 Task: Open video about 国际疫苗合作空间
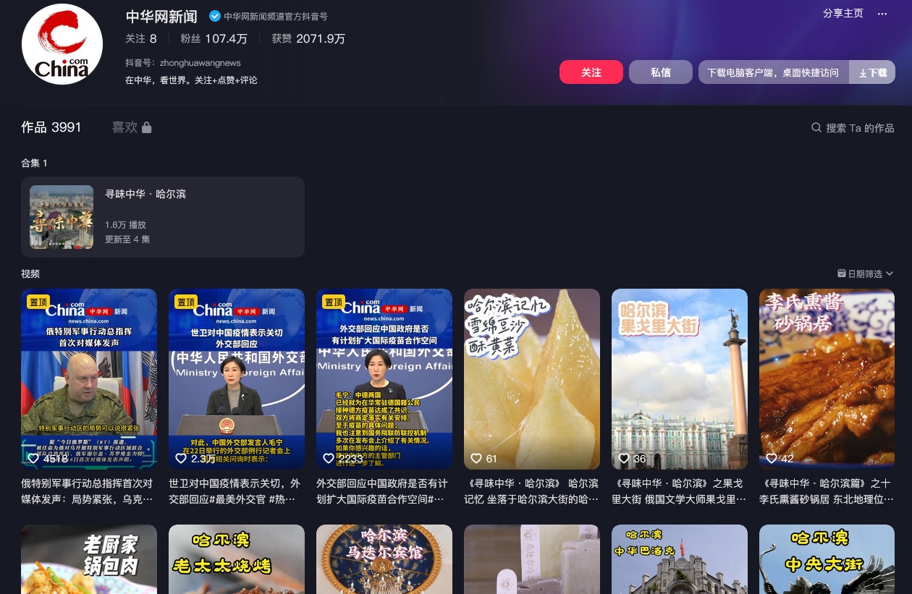384,379
